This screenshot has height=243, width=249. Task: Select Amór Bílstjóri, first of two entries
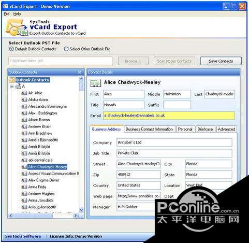[x=39, y=147]
